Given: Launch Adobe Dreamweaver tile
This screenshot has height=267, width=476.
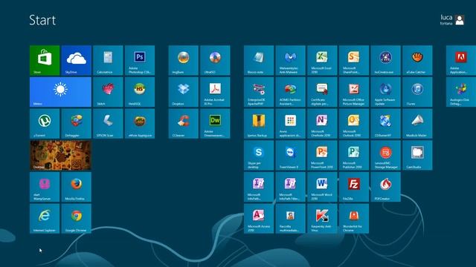Looking at the screenshot, I should pyautogui.click(x=215, y=124).
